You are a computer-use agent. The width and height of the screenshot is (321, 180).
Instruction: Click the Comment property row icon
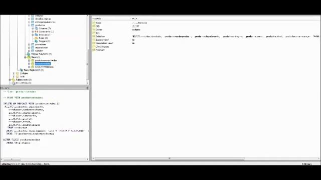tap(94, 50)
